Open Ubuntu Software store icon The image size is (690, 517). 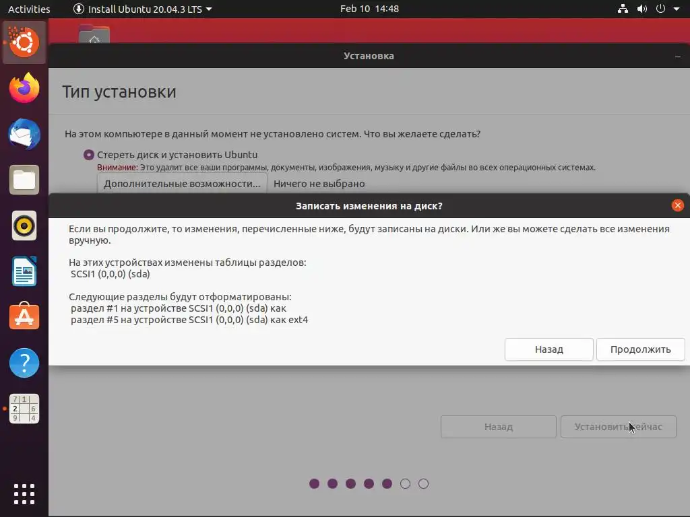(24, 317)
